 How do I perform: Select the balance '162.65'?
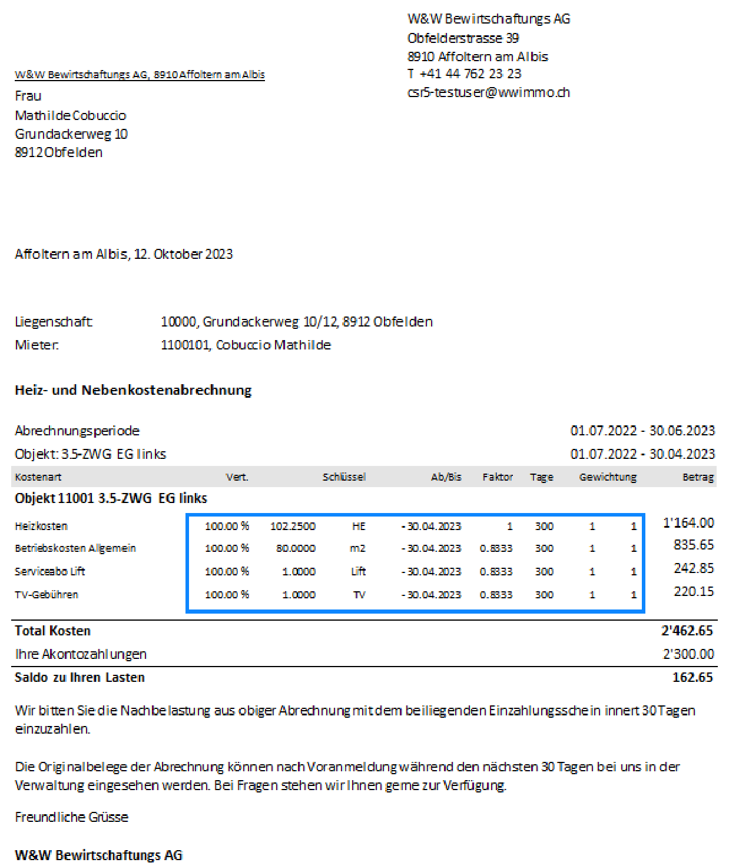[x=692, y=677]
